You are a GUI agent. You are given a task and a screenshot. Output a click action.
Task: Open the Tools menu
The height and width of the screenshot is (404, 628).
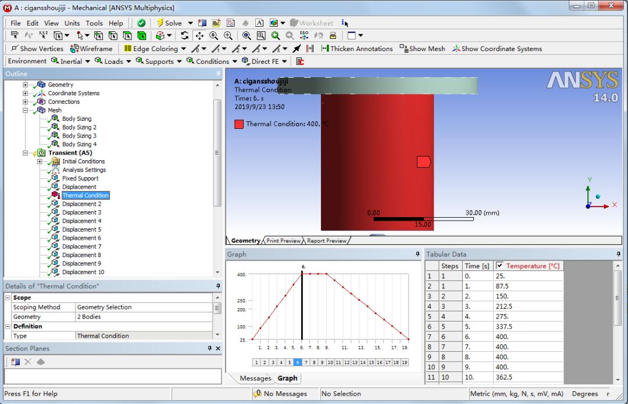[x=94, y=23]
